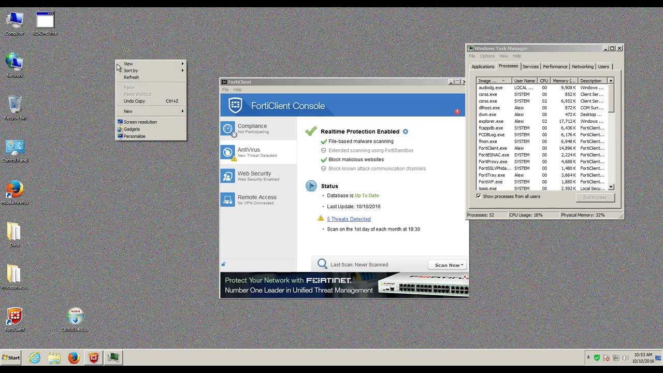Open the Computer desktop icon
Viewport: 663px width, 373px height.
(15, 23)
